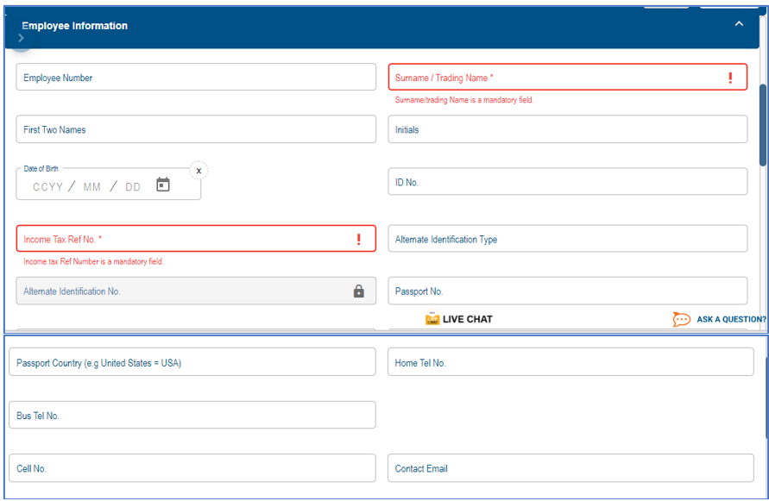Open the Alternate Identification Type dropdown

coord(567,239)
